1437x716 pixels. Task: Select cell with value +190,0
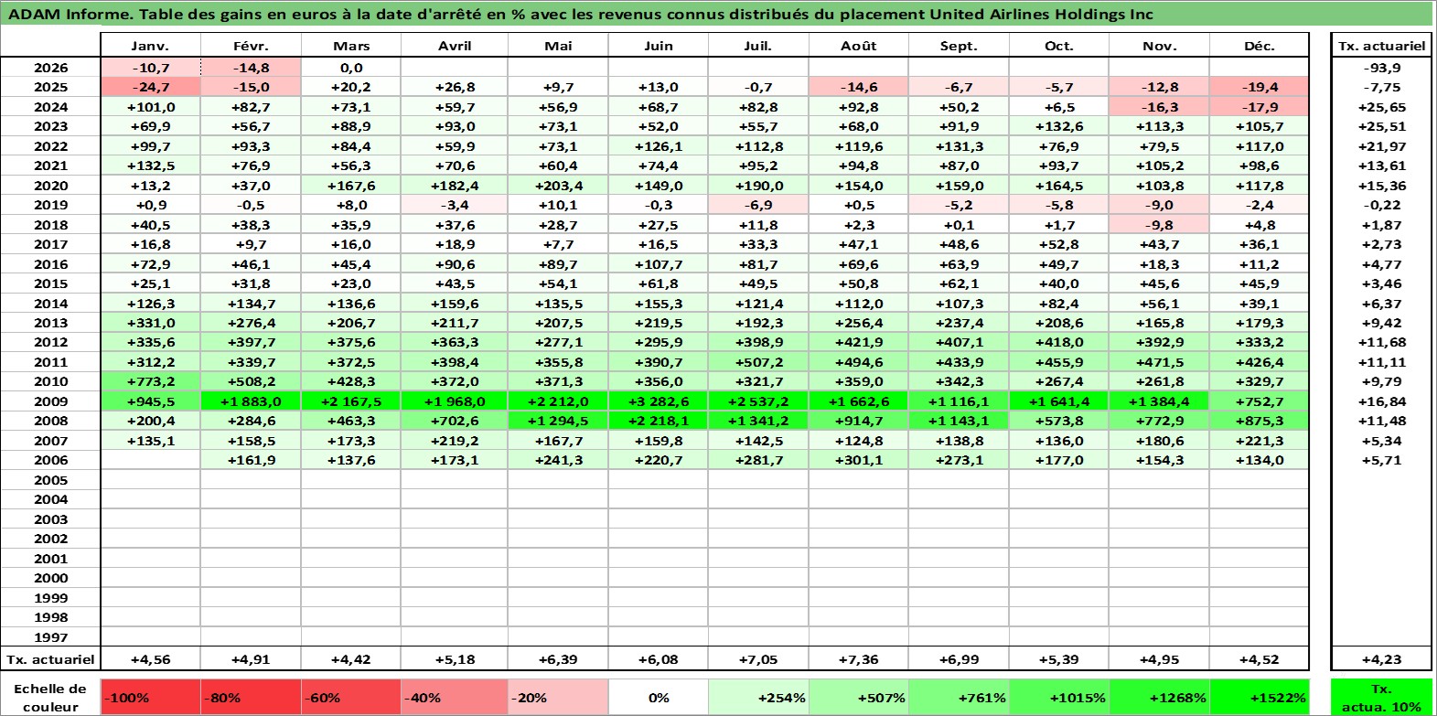pos(758,186)
